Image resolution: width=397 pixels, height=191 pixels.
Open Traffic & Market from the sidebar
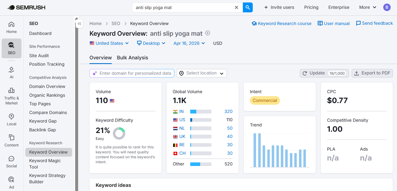tap(11, 96)
